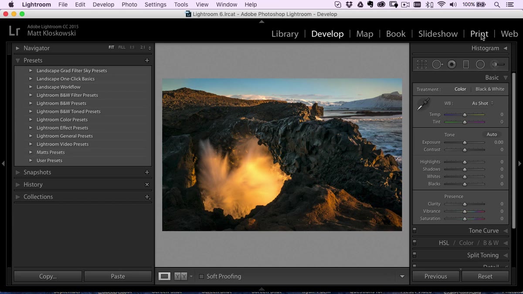Select the Crop Overlay tool
Screen dimensions: 523x294
pyautogui.click(x=421, y=64)
